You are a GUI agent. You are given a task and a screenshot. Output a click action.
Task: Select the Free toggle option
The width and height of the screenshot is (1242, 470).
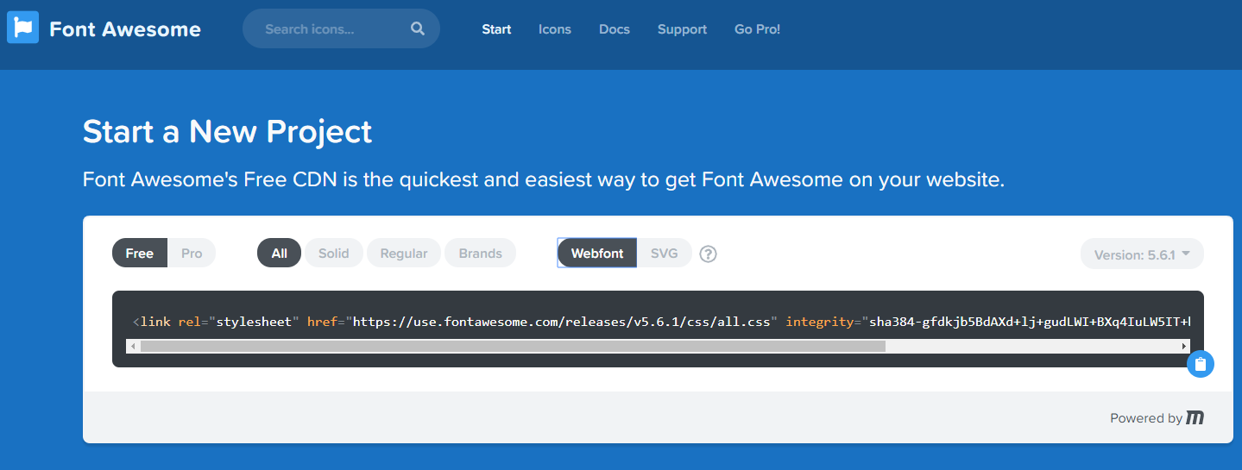[139, 253]
